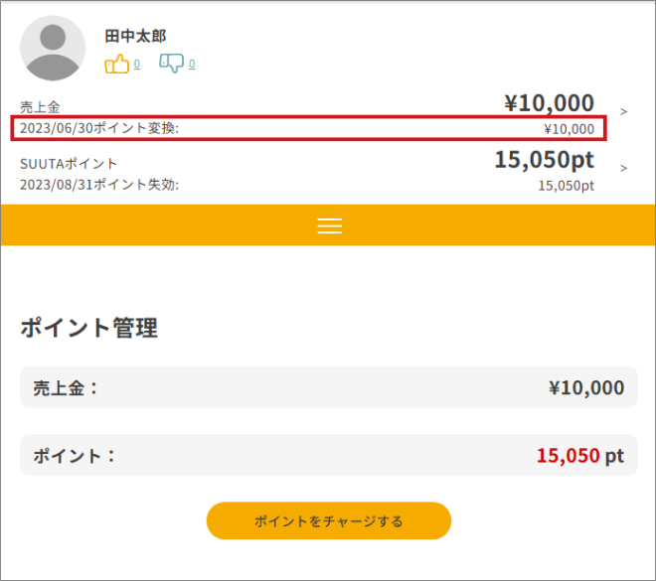656x581 pixels.
Task: Expand the 売上金 details arrow
Action: 624,111
